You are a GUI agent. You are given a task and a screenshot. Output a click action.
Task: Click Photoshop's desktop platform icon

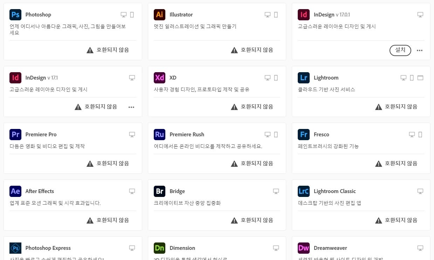pos(124,15)
